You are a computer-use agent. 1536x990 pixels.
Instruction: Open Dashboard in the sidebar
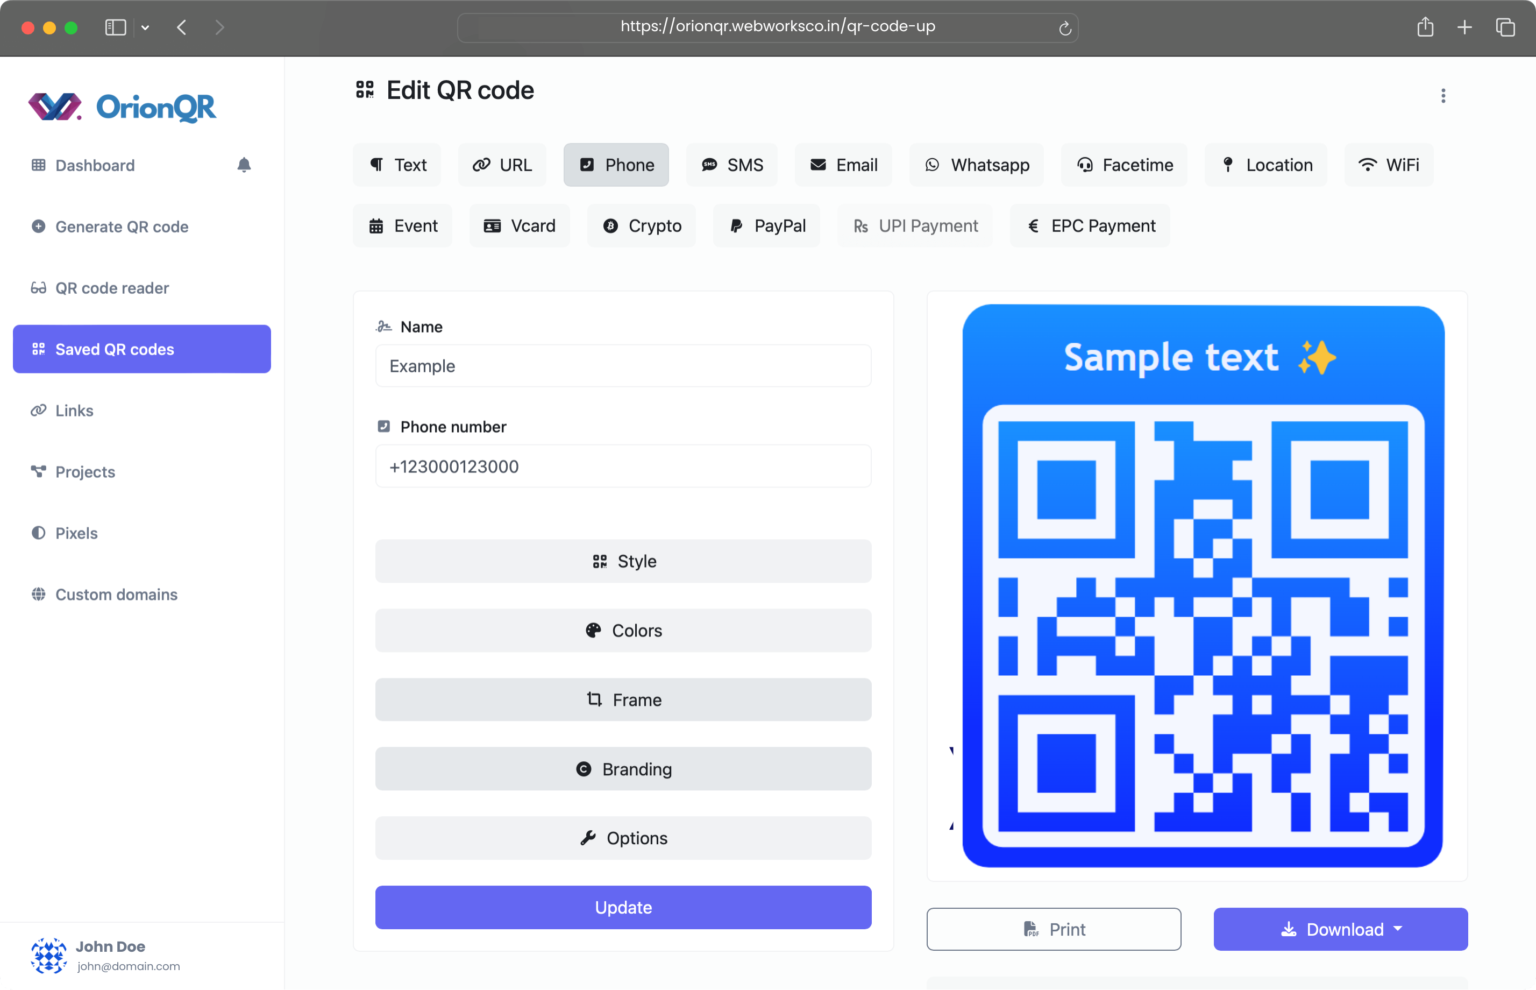(x=95, y=165)
